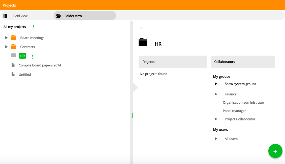Click the panel splitter drag handle
The height and width of the screenshot is (164, 285).
click(x=132, y=115)
